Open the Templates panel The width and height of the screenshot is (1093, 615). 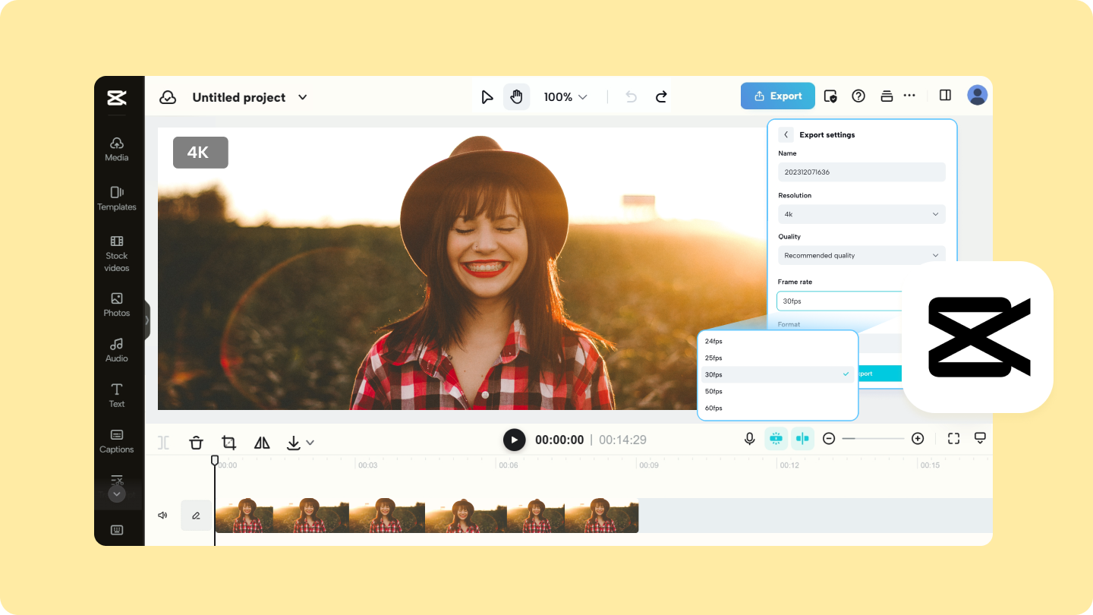point(117,198)
